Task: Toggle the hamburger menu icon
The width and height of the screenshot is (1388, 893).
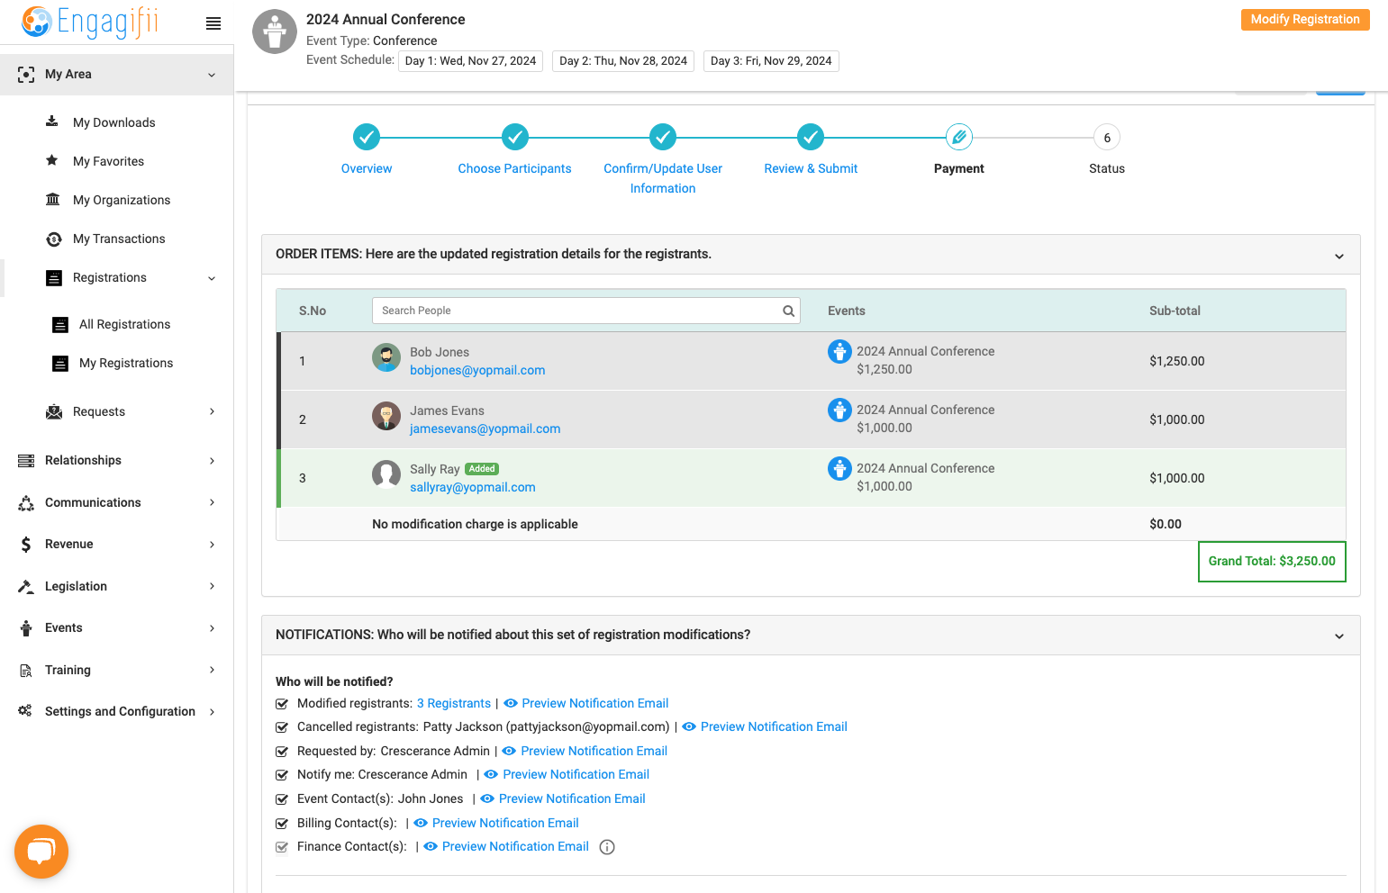Action: [x=213, y=23]
